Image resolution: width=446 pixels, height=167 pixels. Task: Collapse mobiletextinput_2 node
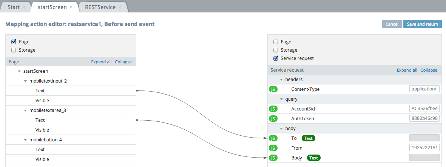(x=25, y=81)
